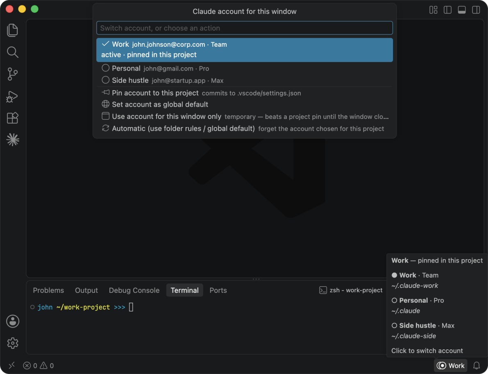
Task: Click the pin icon beside Pin account
Action: (x=105, y=93)
